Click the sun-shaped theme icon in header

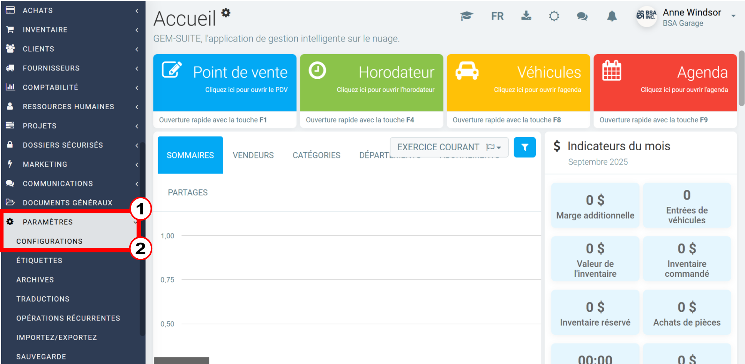tap(554, 16)
